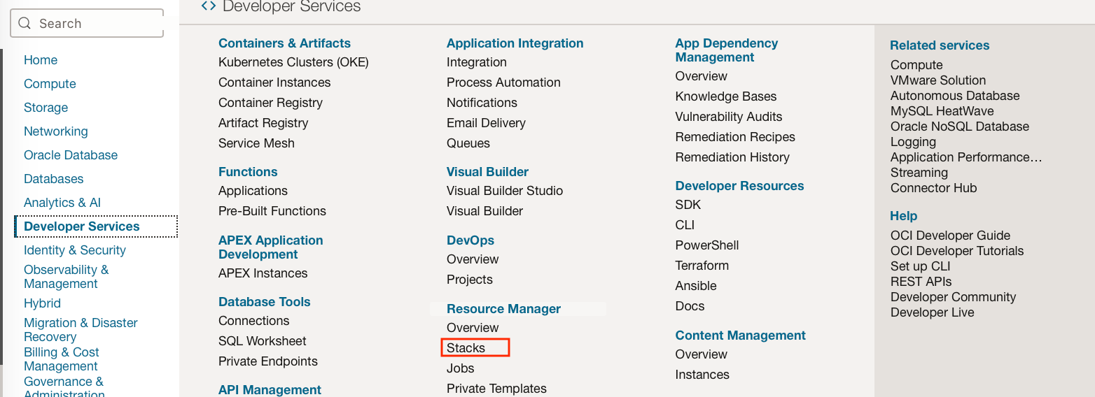Open Resource Manager Jobs

[460, 368]
